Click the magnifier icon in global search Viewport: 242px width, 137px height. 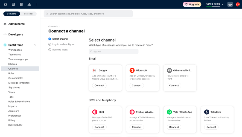coord(47,14)
